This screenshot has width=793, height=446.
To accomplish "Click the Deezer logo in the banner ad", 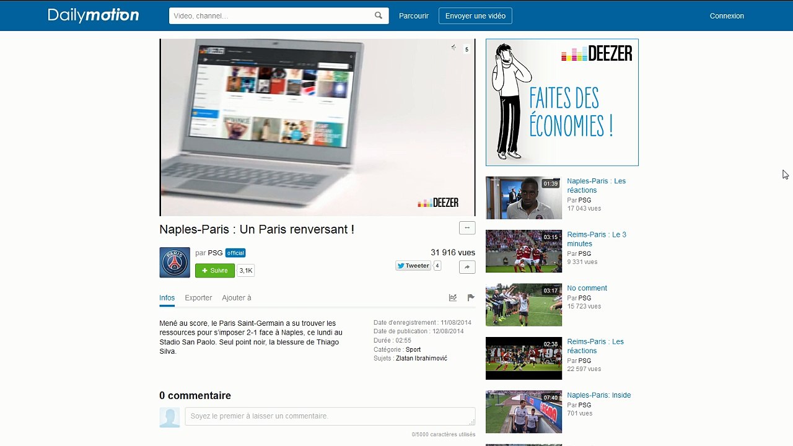I will pyautogui.click(x=597, y=54).
